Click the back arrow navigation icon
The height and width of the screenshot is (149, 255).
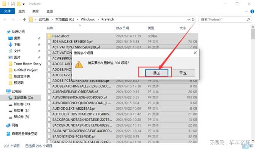click(5, 20)
